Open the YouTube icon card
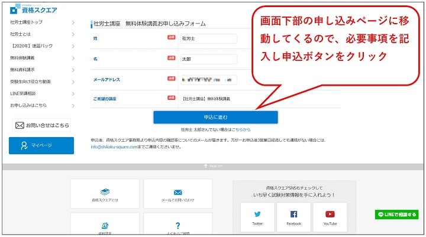 pyautogui.click(x=330, y=217)
